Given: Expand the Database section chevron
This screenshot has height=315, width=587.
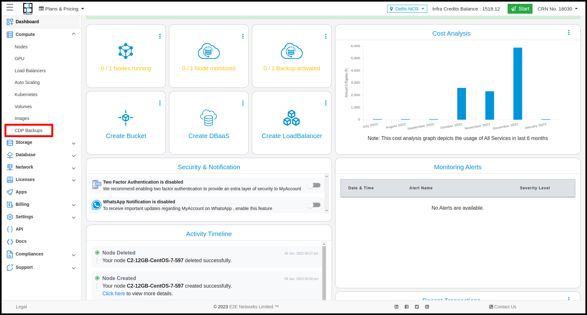Looking at the screenshot, I should 74,156.
